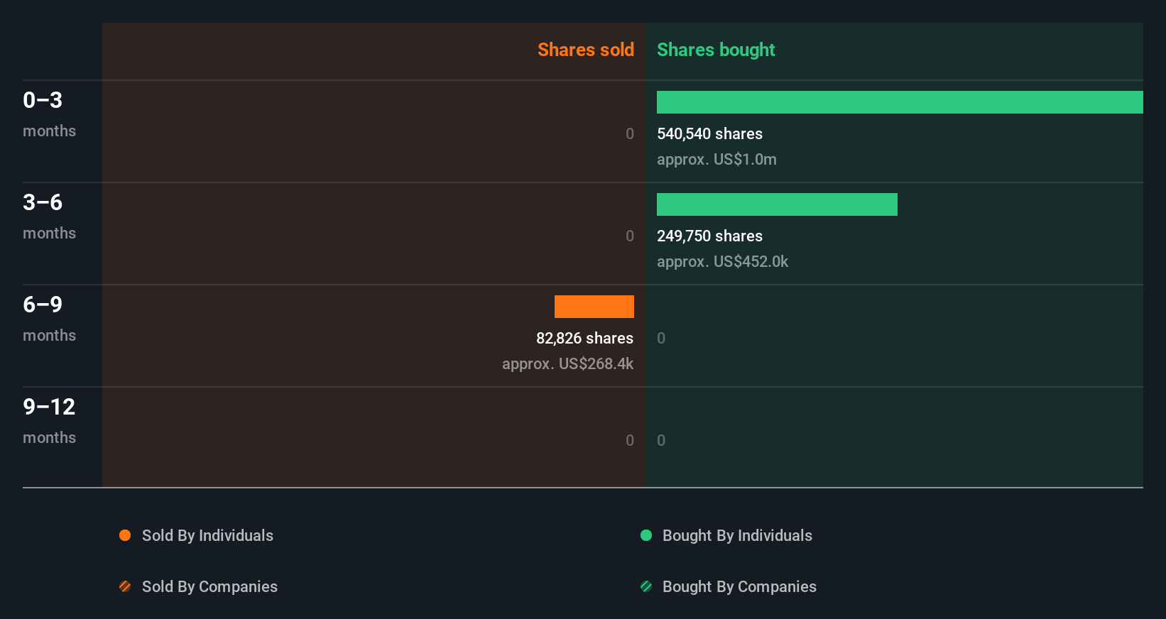Image resolution: width=1166 pixels, height=619 pixels.
Task: Click the zero bought value in 6–9 months row
Action: 661,338
